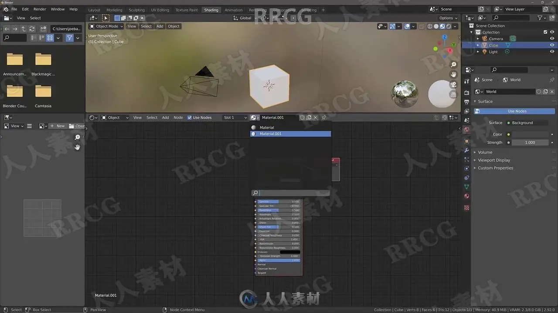
Task: Open the Object Data mesh tab icon
Action: (467, 187)
